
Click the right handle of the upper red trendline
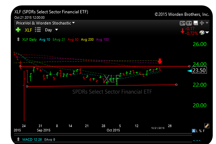click(x=189, y=66)
